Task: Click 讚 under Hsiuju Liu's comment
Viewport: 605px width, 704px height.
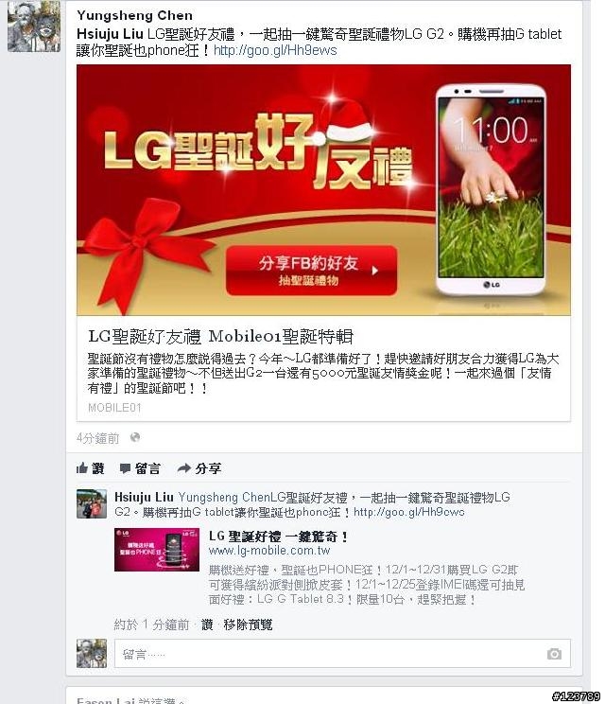Action: click(207, 625)
